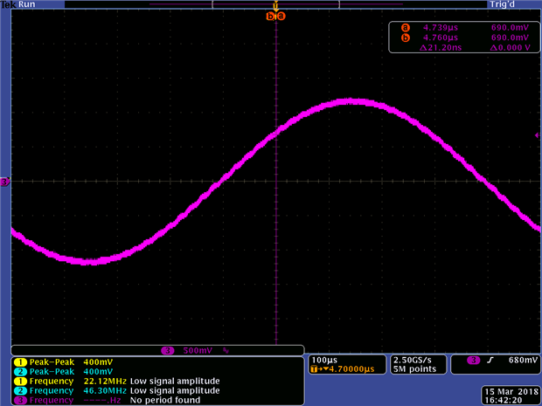
Task: Click channel 1 Peak-Peak badge
Action: [x=20, y=362]
